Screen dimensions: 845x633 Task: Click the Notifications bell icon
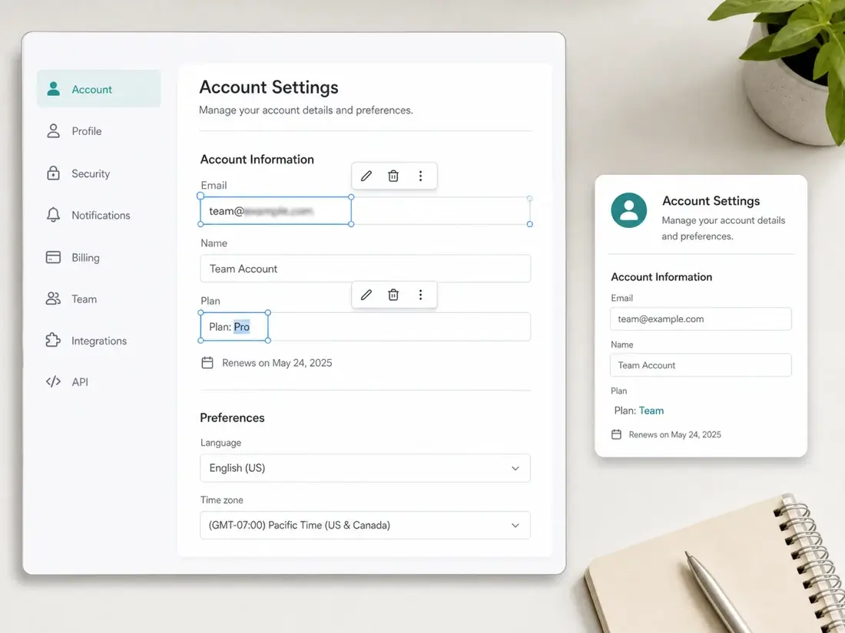point(53,215)
